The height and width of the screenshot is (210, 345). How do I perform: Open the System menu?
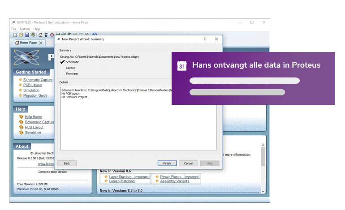click(25, 29)
